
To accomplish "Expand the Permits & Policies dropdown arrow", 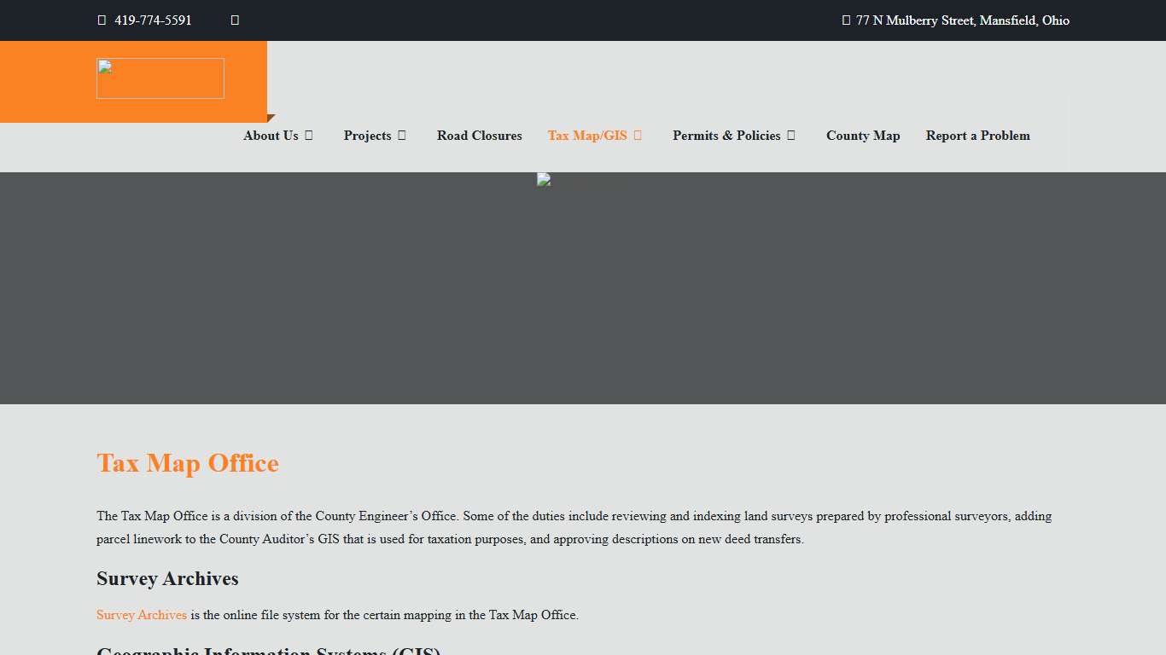I will click(x=791, y=136).
